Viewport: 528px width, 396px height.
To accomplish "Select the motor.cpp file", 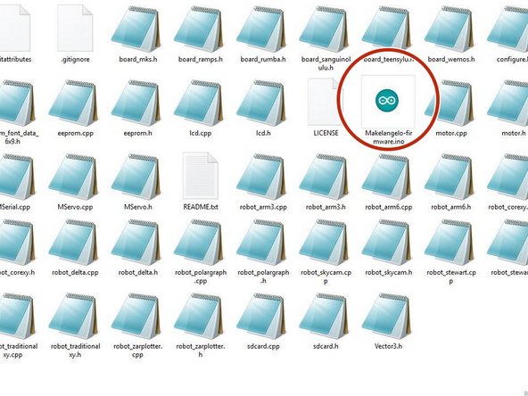I will pos(451,108).
